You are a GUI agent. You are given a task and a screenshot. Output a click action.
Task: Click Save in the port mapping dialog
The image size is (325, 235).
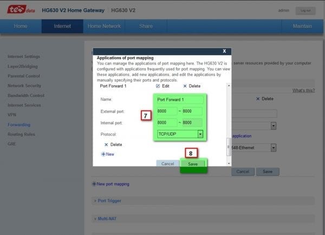point(193,163)
